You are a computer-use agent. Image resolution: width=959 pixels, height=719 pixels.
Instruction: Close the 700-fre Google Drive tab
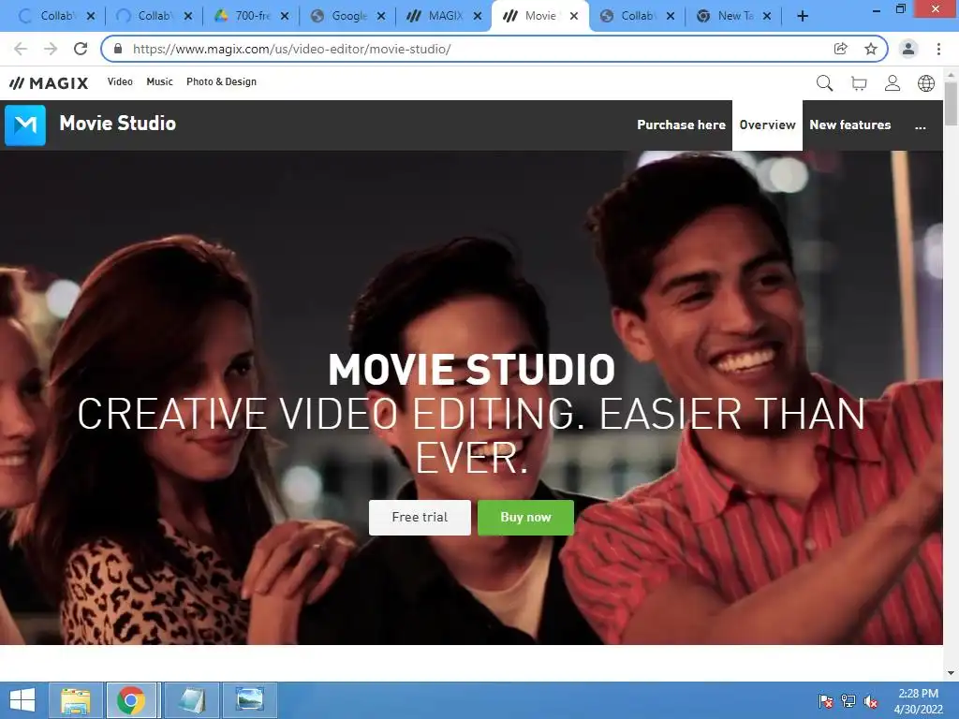[285, 17]
